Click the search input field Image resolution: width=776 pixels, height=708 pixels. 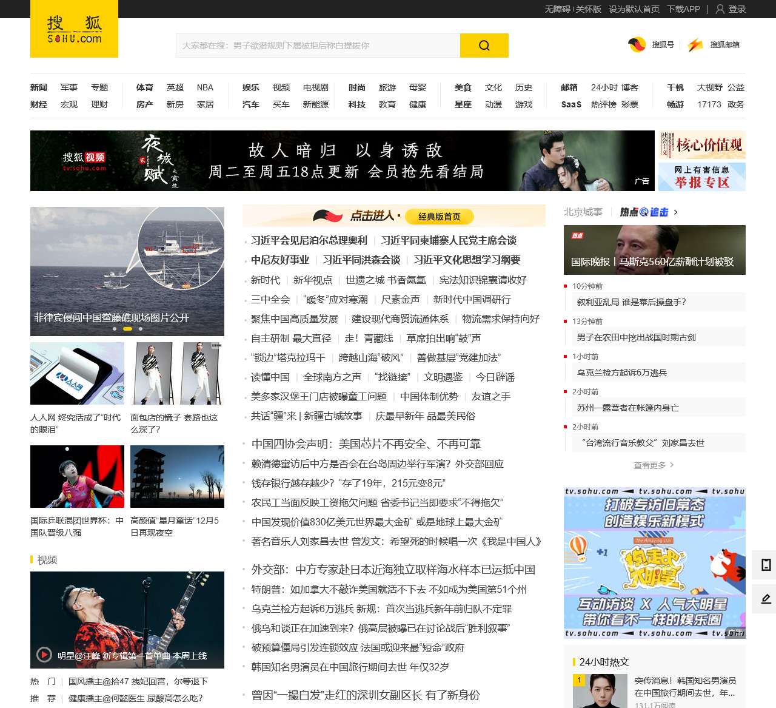tap(318, 46)
